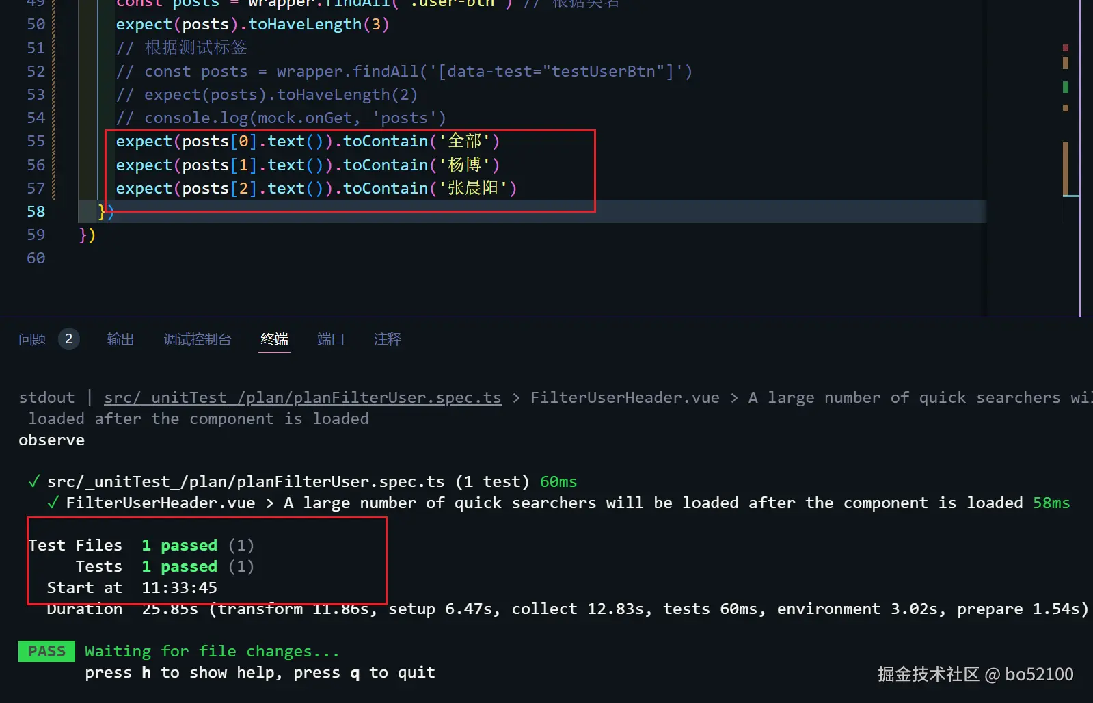The width and height of the screenshot is (1093, 703).
Task: Click the 'Test Files 1 passed' line
Action: (x=141, y=546)
